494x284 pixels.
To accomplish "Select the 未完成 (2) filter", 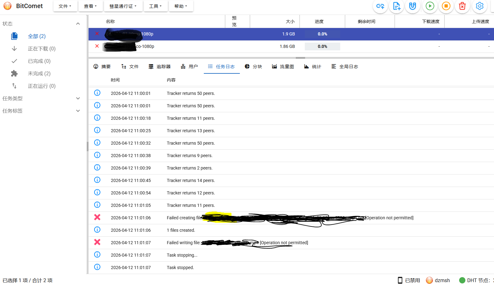I will click(39, 73).
